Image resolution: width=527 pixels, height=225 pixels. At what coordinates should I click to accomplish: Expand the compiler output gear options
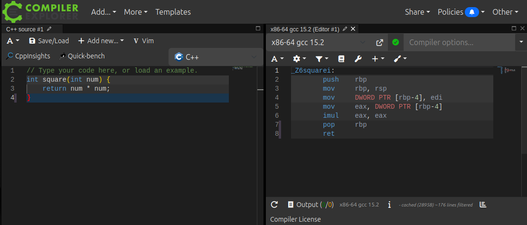pyautogui.click(x=299, y=59)
